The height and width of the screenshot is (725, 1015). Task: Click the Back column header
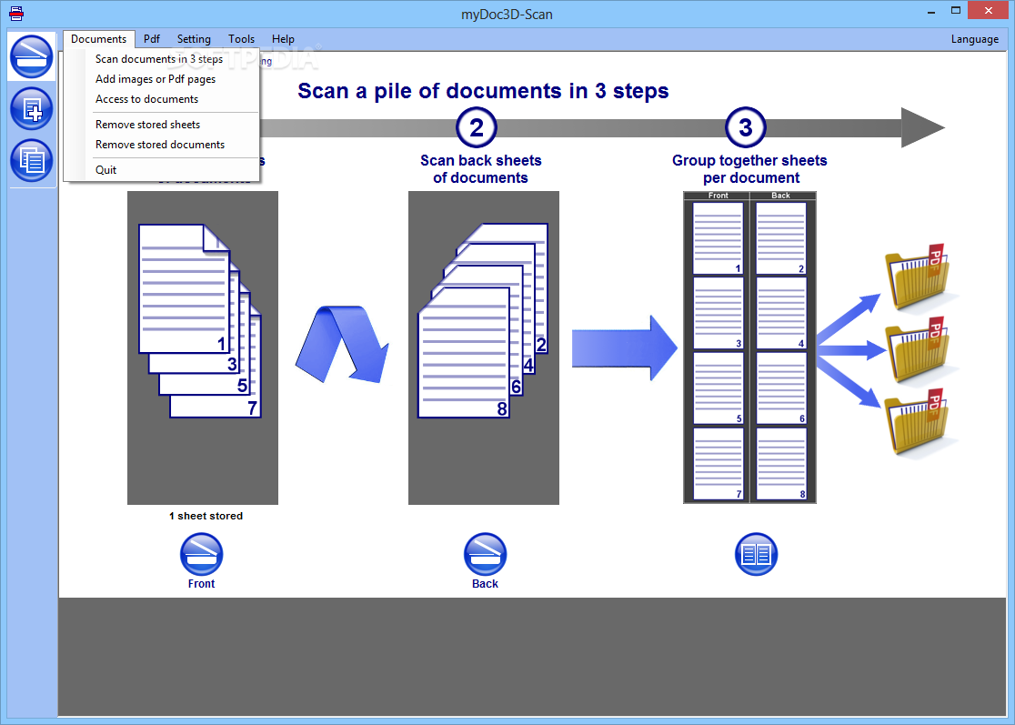click(780, 196)
